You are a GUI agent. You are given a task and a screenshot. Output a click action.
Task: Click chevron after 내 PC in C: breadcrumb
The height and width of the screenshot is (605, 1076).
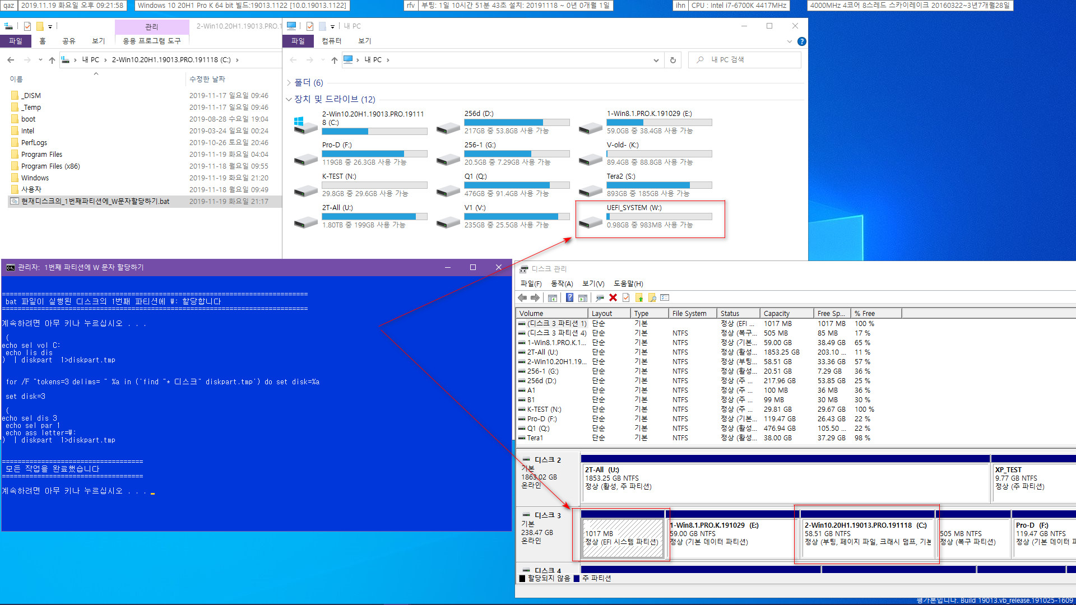pos(105,60)
